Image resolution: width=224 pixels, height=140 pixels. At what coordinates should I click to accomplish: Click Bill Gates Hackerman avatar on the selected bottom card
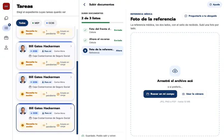(x=23, y=110)
